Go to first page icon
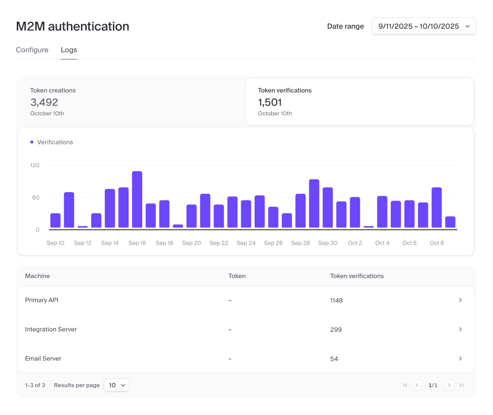The width and height of the screenshot is (493, 415). 405,385
